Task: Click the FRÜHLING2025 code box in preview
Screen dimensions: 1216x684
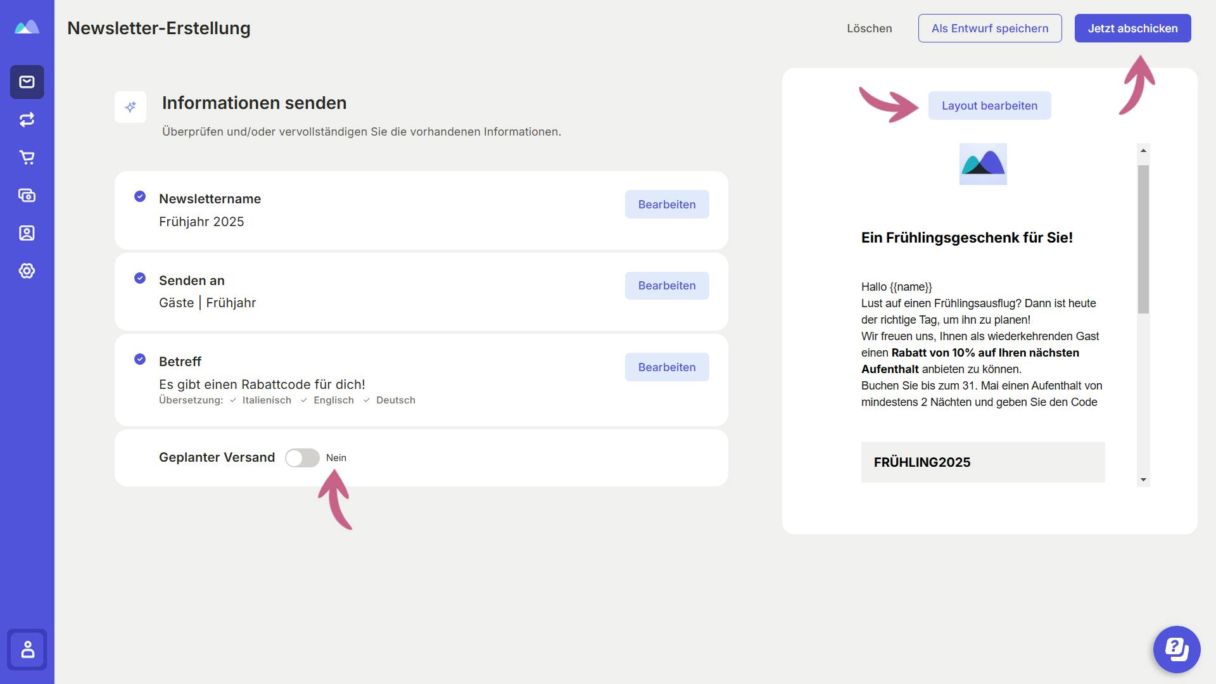Action: click(983, 462)
